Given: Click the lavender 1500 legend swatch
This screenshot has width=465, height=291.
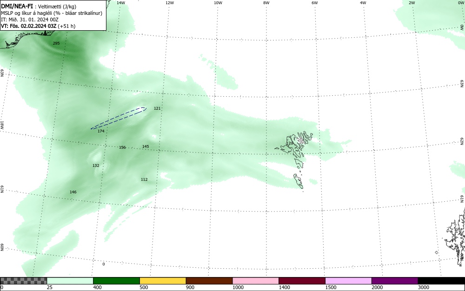Looking at the screenshot, I should point(348,281).
